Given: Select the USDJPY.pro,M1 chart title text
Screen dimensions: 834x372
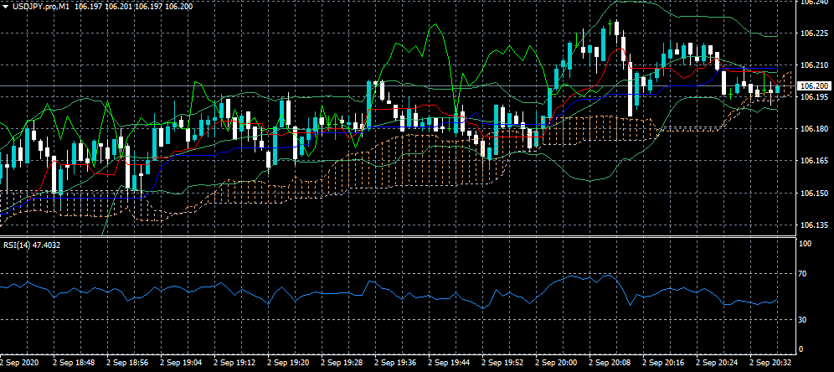Looking at the screenshot, I should (40, 7).
